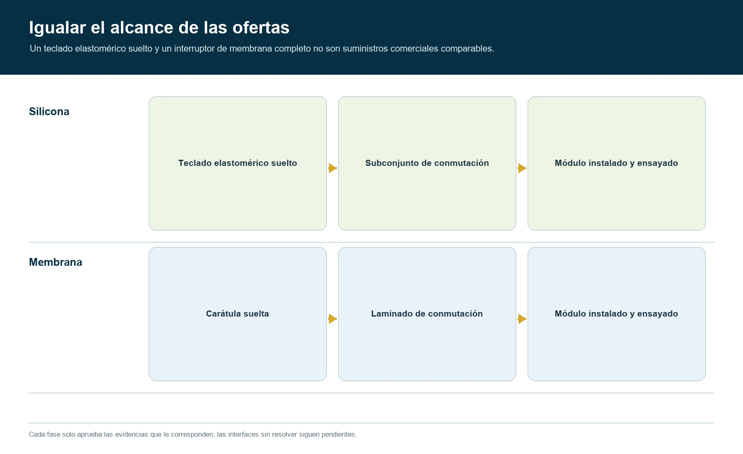This screenshot has width=743, height=454.
Task: Select the subtitle about 'suministros comerciales comparables'
Action: point(262,49)
